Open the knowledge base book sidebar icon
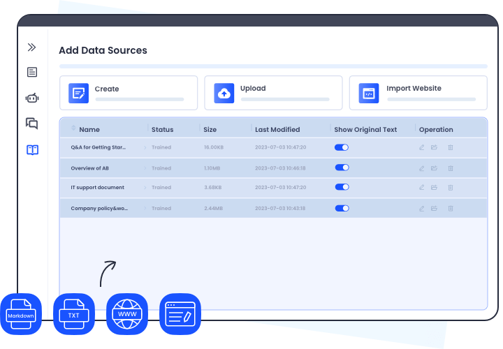Image resolution: width=503 pixels, height=349 pixels. 32,149
